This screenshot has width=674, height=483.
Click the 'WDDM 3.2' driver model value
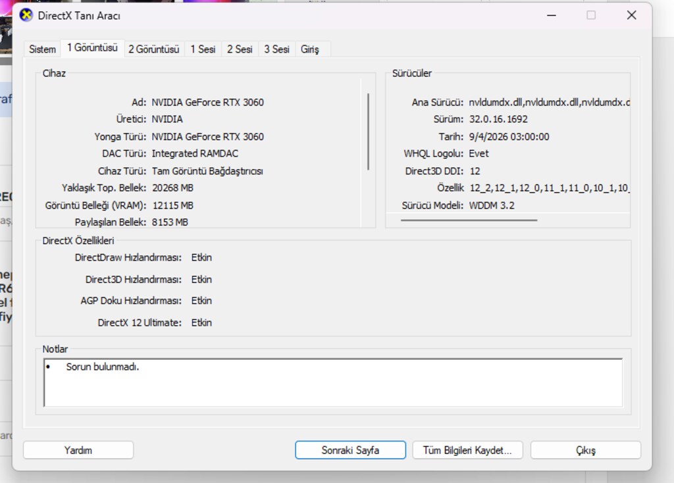(491, 205)
